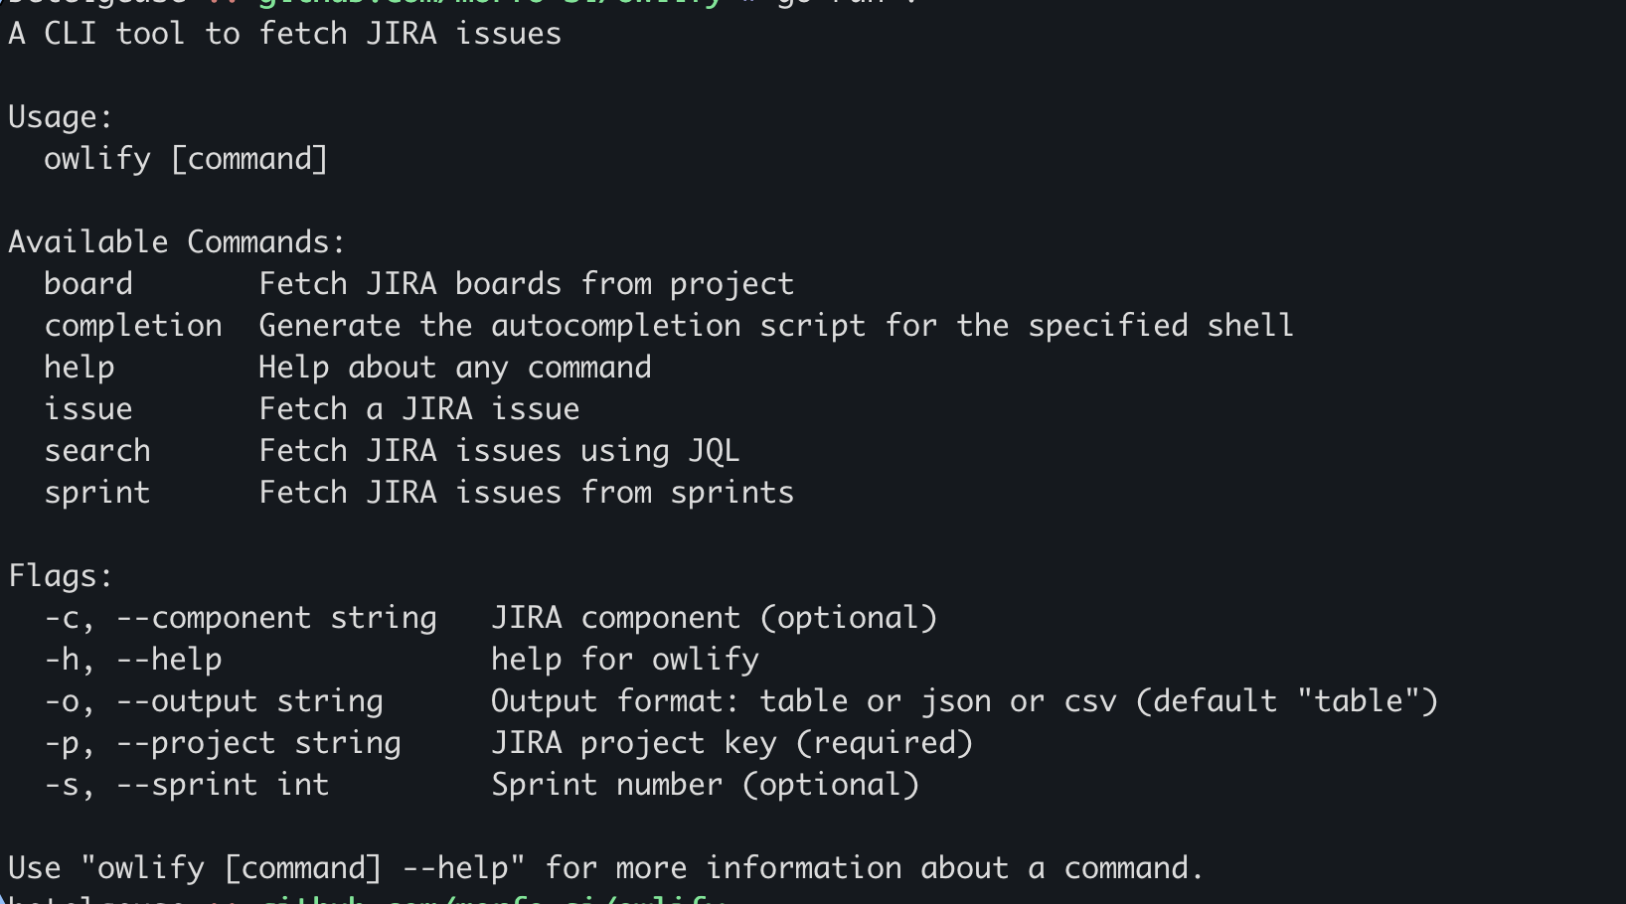Screen dimensions: 1626x904
Task: Click the '--project string' flag text
Action: click(x=258, y=744)
